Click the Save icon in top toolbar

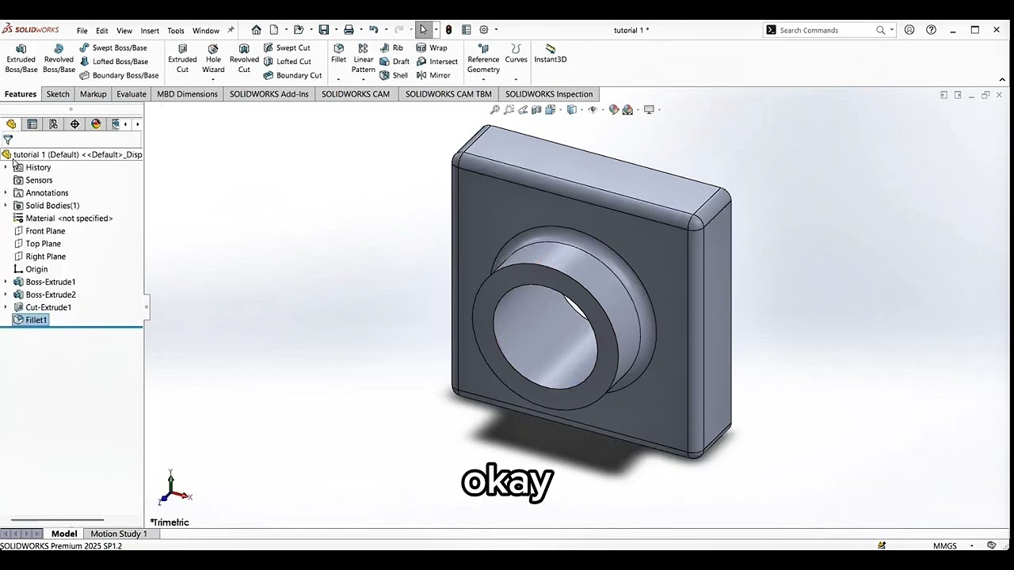[323, 30]
